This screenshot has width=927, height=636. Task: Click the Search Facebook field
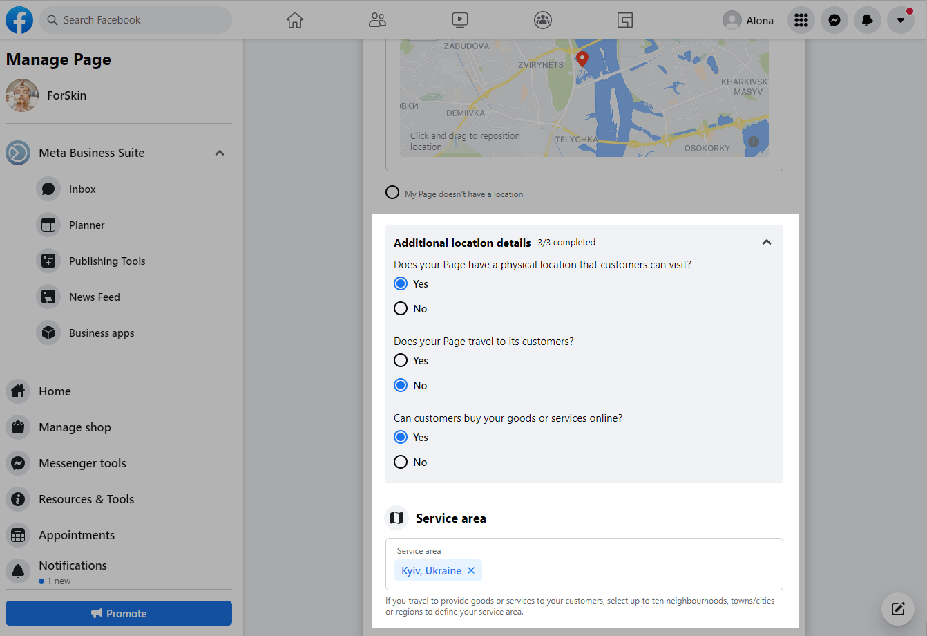pos(135,20)
